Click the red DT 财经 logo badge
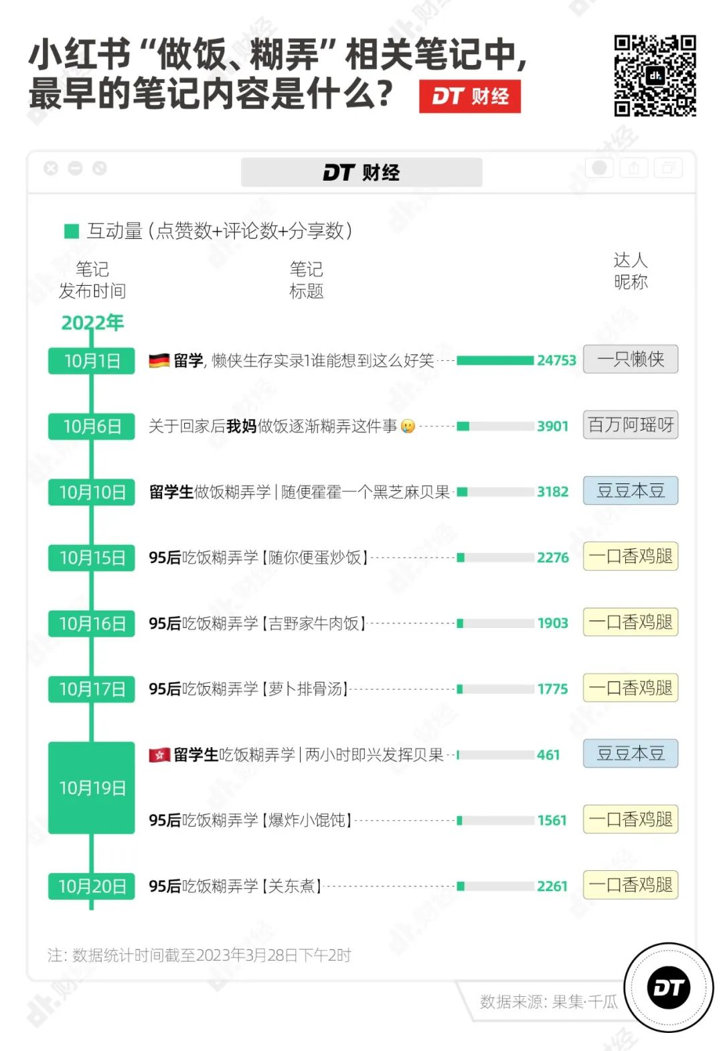The width and height of the screenshot is (723, 1051). tap(470, 96)
